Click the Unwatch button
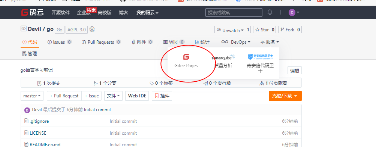 pyautogui.click(x=230, y=30)
